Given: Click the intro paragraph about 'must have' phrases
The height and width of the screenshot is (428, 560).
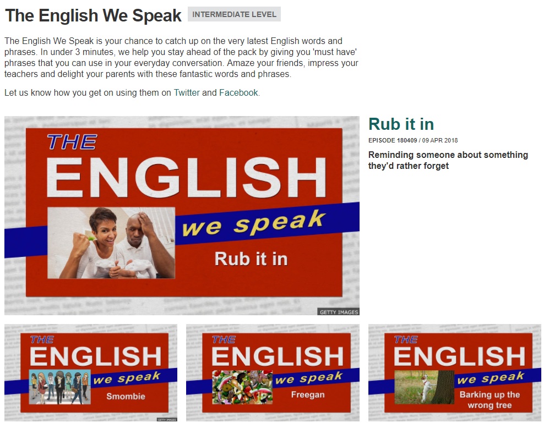Looking at the screenshot, I should point(181,58).
